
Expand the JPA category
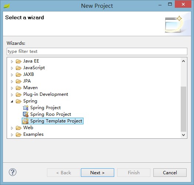point(12,81)
